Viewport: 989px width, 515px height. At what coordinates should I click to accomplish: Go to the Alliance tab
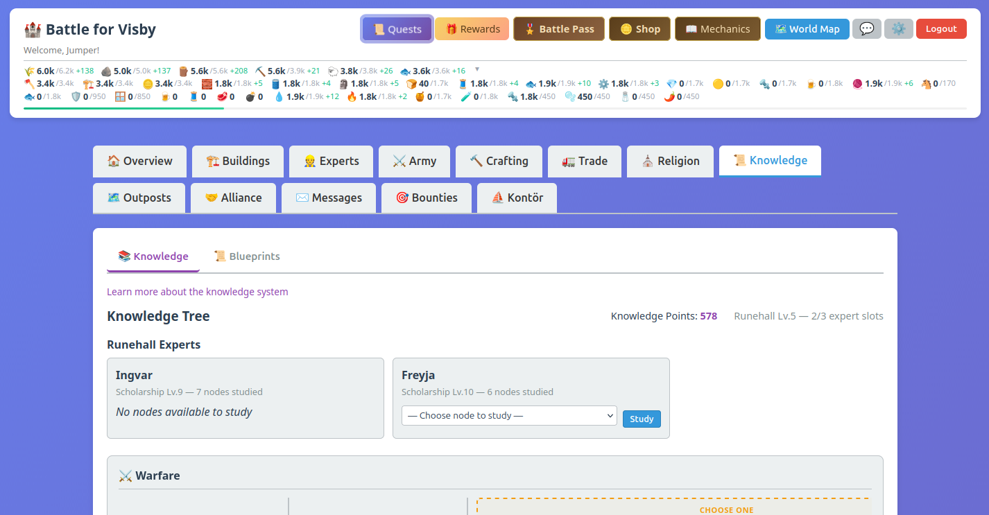[x=233, y=198]
